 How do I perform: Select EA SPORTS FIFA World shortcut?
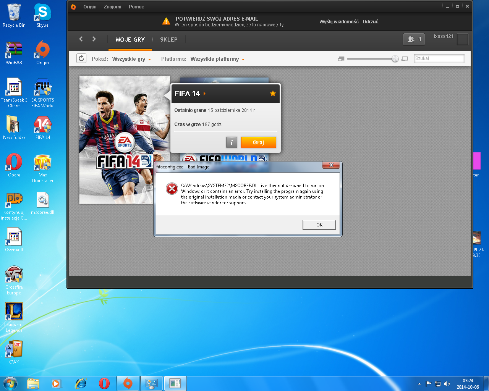click(42, 93)
